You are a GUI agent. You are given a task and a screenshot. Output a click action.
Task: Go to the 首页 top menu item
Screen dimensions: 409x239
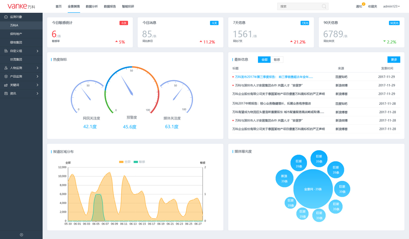[59, 6]
